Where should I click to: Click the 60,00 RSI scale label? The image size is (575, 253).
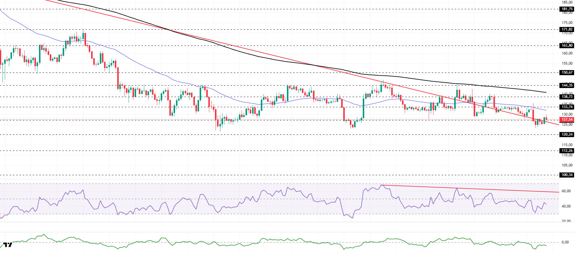(x=566, y=191)
